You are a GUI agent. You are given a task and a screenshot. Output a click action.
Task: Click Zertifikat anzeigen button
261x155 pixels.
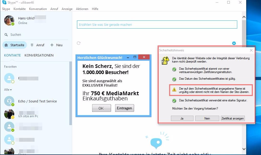233,118
